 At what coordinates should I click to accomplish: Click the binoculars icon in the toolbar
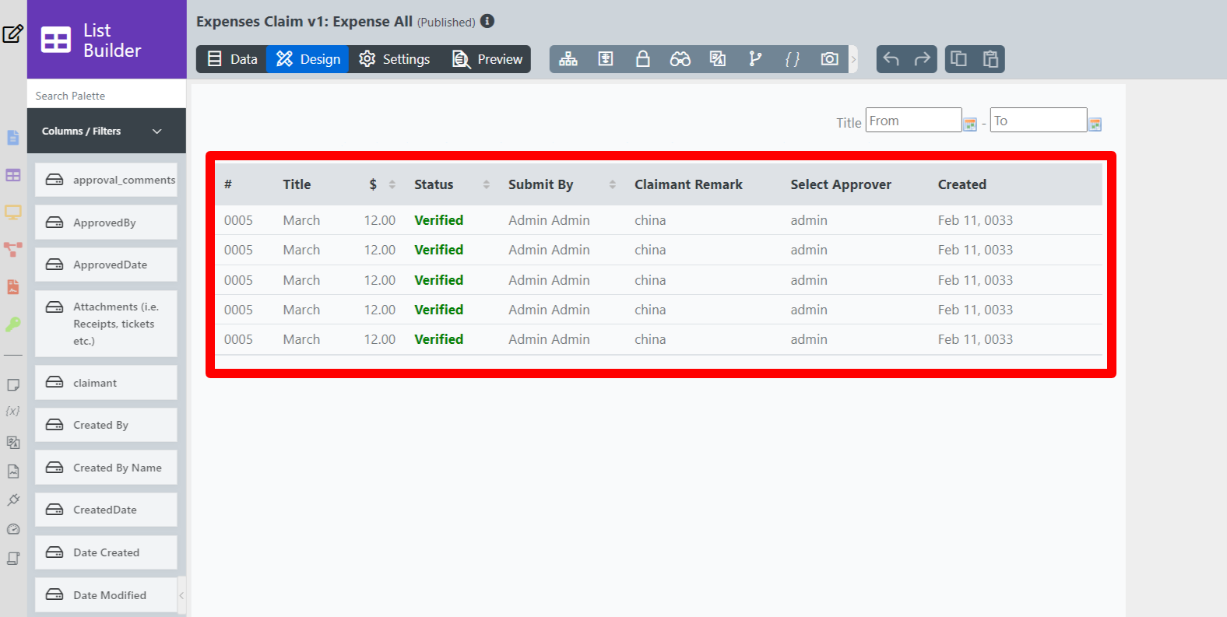click(680, 59)
